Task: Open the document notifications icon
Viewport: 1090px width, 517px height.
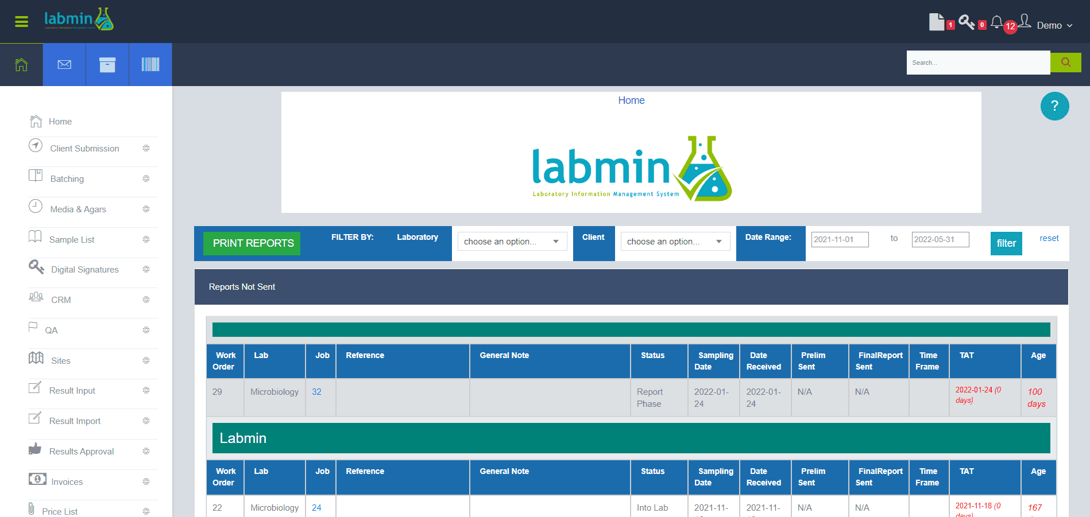Action: 937,22
